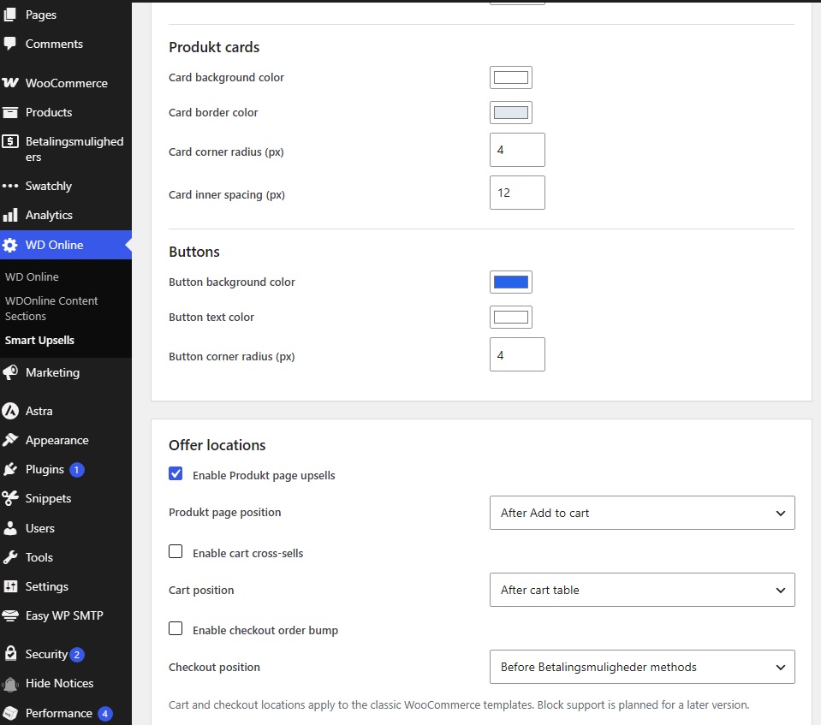Screen dimensions: 821x725
Task: Click the Betalingsmuligheder dollar icon
Action: pos(10,141)
